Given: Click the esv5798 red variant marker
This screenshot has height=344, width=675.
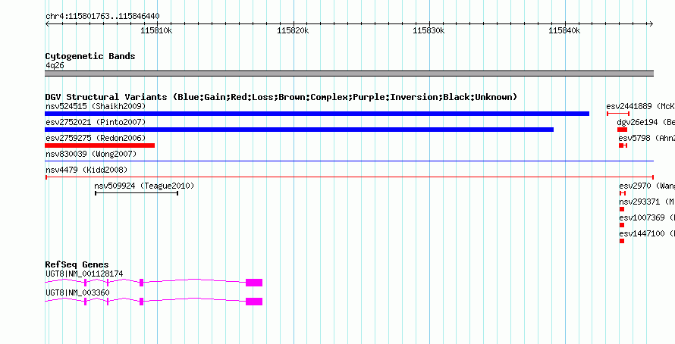Looking at the screenshot, I should point(623,145).
